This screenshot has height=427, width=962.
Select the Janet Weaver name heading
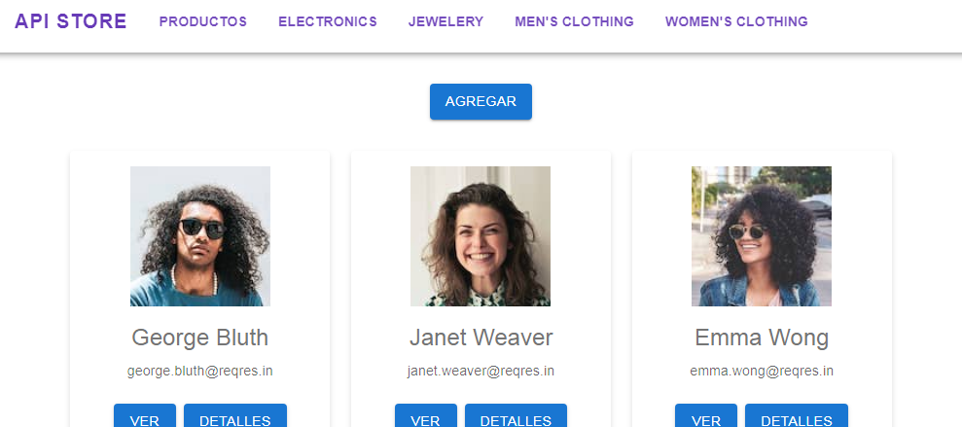click(481, 338)
